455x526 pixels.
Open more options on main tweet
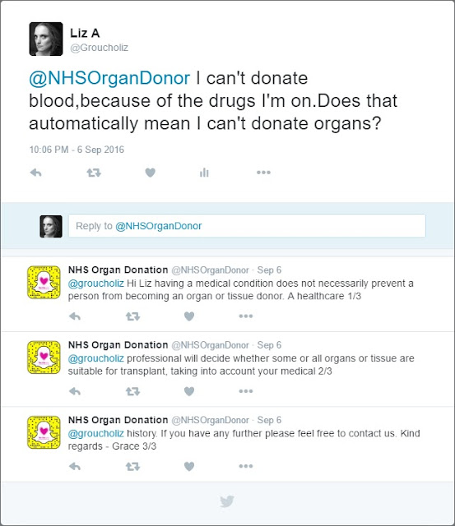click(x=263, y=173)
